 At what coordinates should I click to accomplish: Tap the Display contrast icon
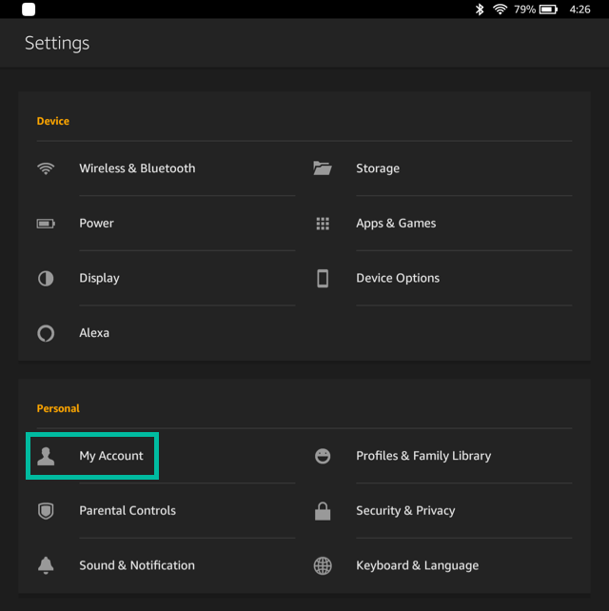click(46, 279)
